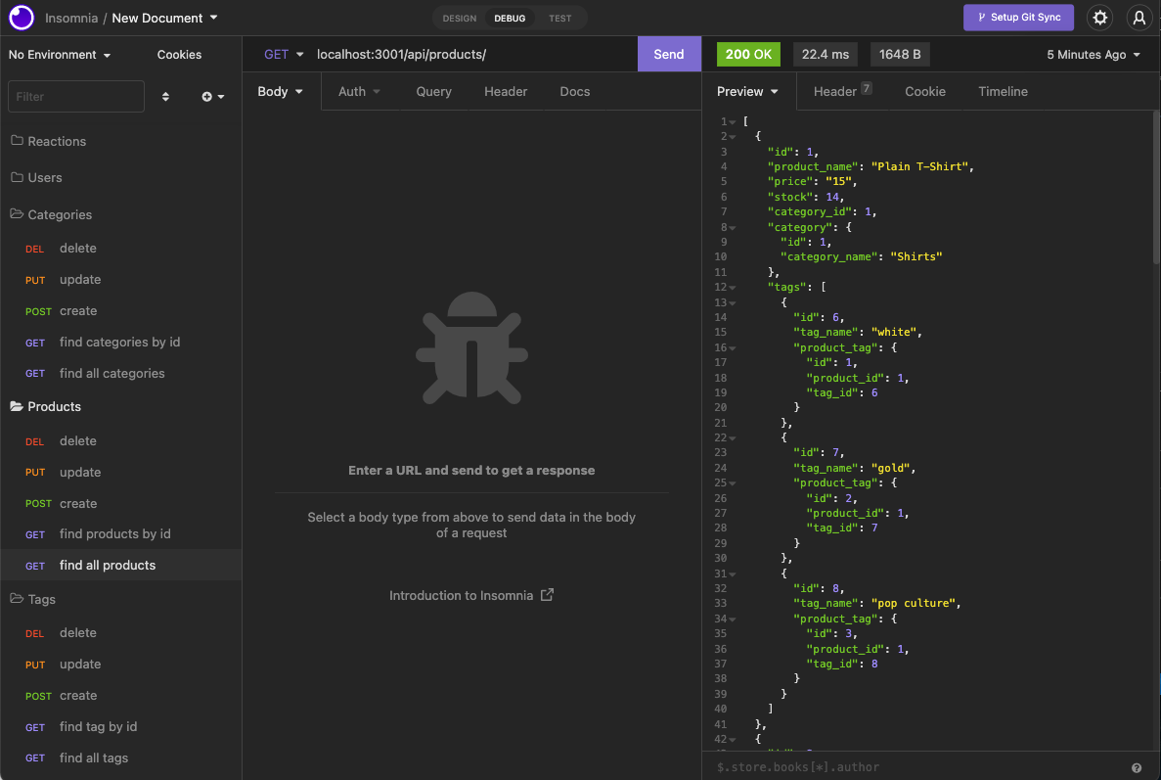The width and height of the screenshot is (1161, 780).
Task: Collapse the tags array fold on line 12
Action: point(733,288)
